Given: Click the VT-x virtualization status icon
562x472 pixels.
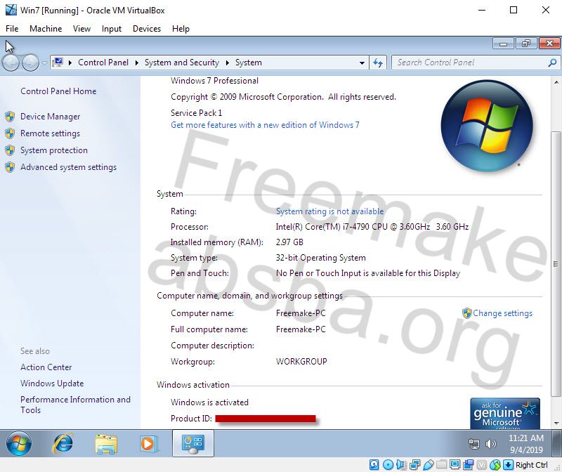Looking at the screenshot, I should pos(482,465).
